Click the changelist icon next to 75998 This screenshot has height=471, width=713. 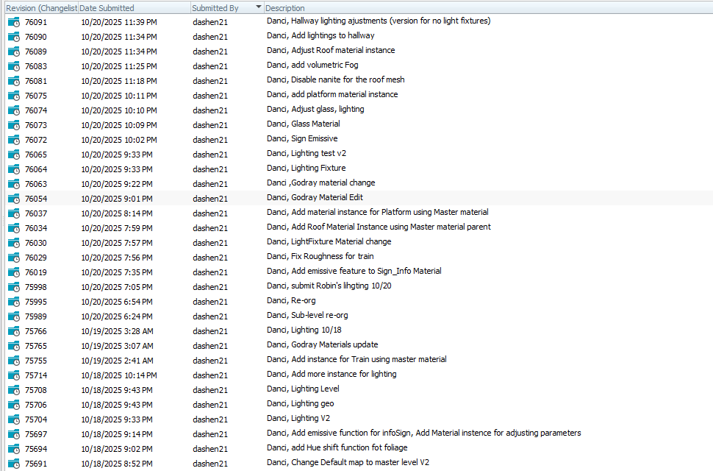[x=14, y=286]
